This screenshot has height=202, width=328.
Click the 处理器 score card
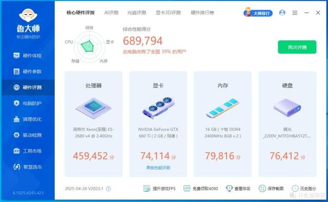pyautogui.click(x=93, y=124)
